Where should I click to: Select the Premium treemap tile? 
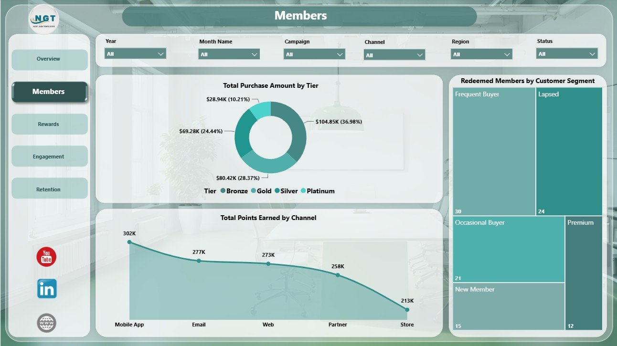click(584, 273)
